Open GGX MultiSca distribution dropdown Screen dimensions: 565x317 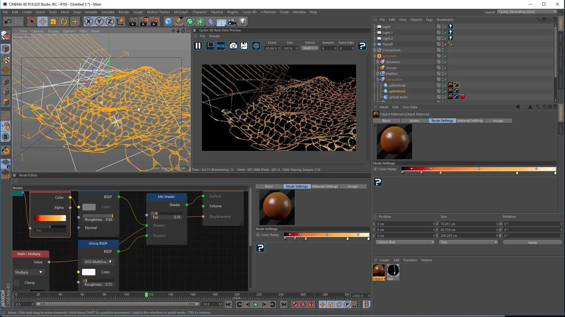click(x=98, y=262)
